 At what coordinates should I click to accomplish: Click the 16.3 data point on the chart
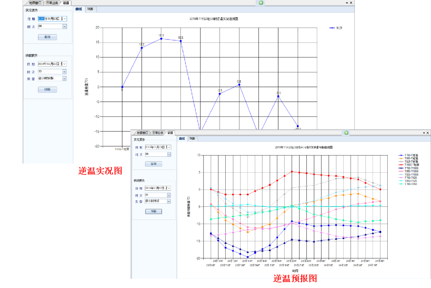[x=161, y=39]
